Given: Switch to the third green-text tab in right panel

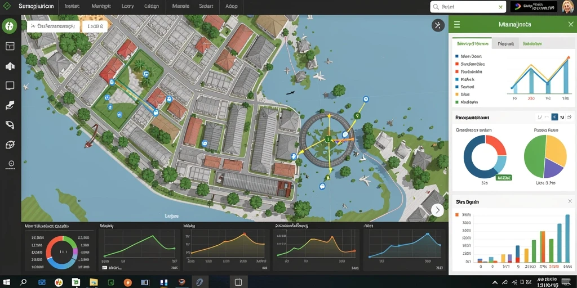Looking at the screenshot, I should (532, 43).
